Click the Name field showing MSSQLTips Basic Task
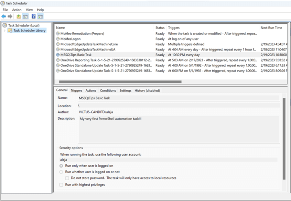 (x=179, y=98)
